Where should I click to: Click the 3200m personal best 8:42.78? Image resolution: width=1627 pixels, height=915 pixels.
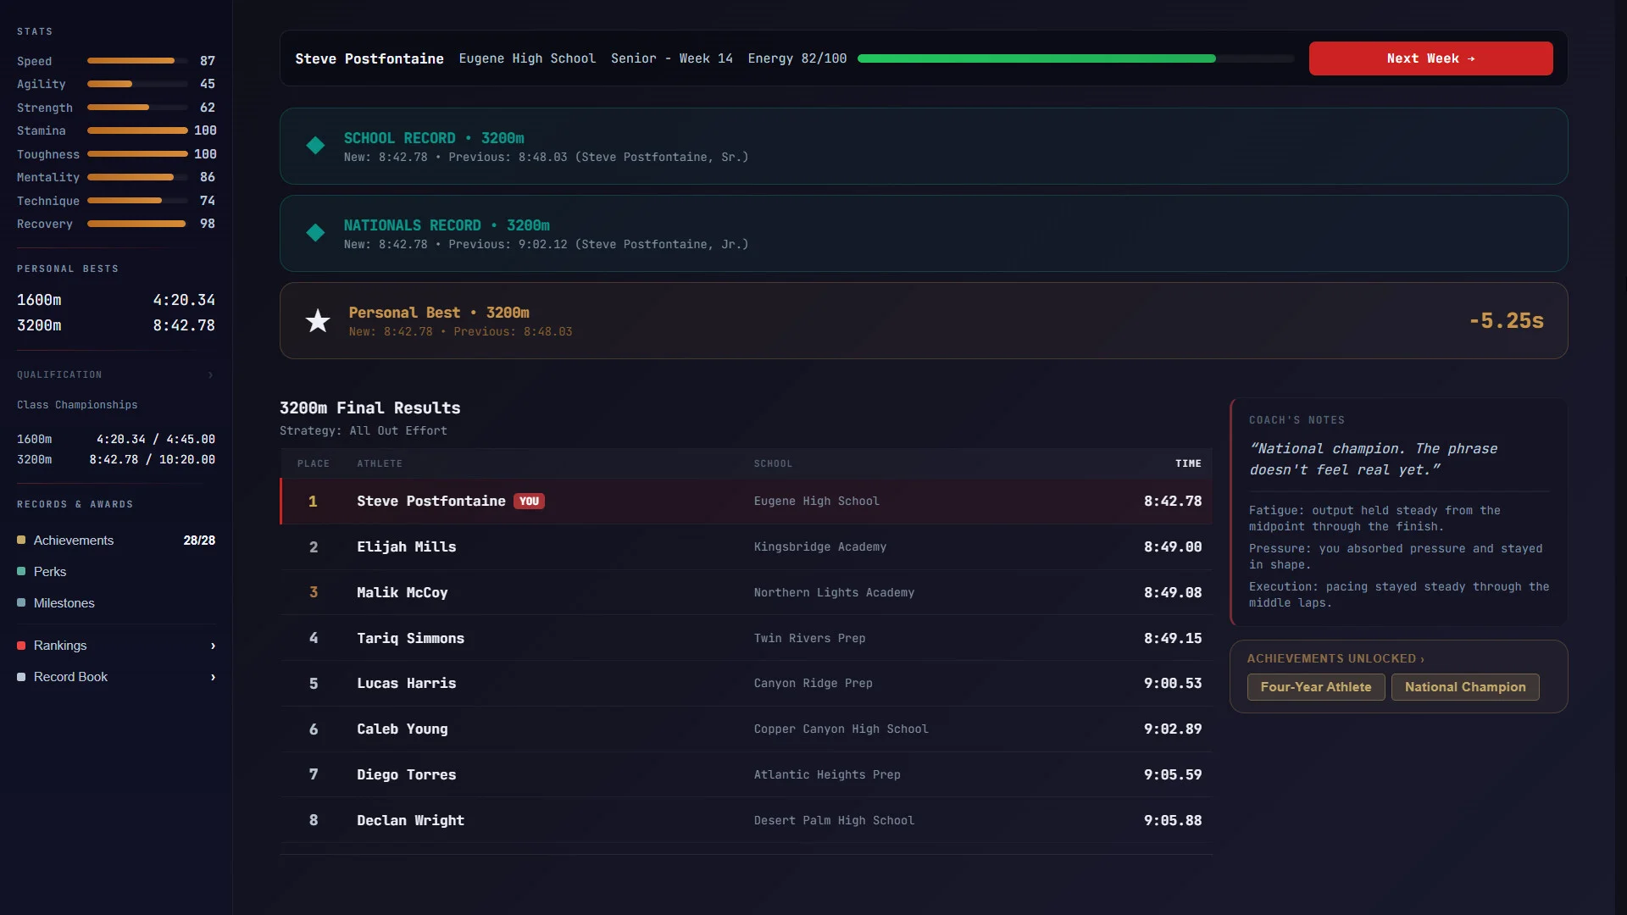pyautogui.click(x=184, y=325)
